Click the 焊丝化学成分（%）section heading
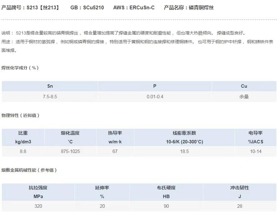The image size is (277, 213). point(20,68)
